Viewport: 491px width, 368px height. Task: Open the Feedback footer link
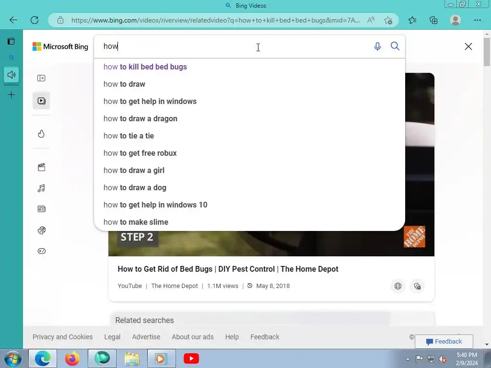pos(265,337)
